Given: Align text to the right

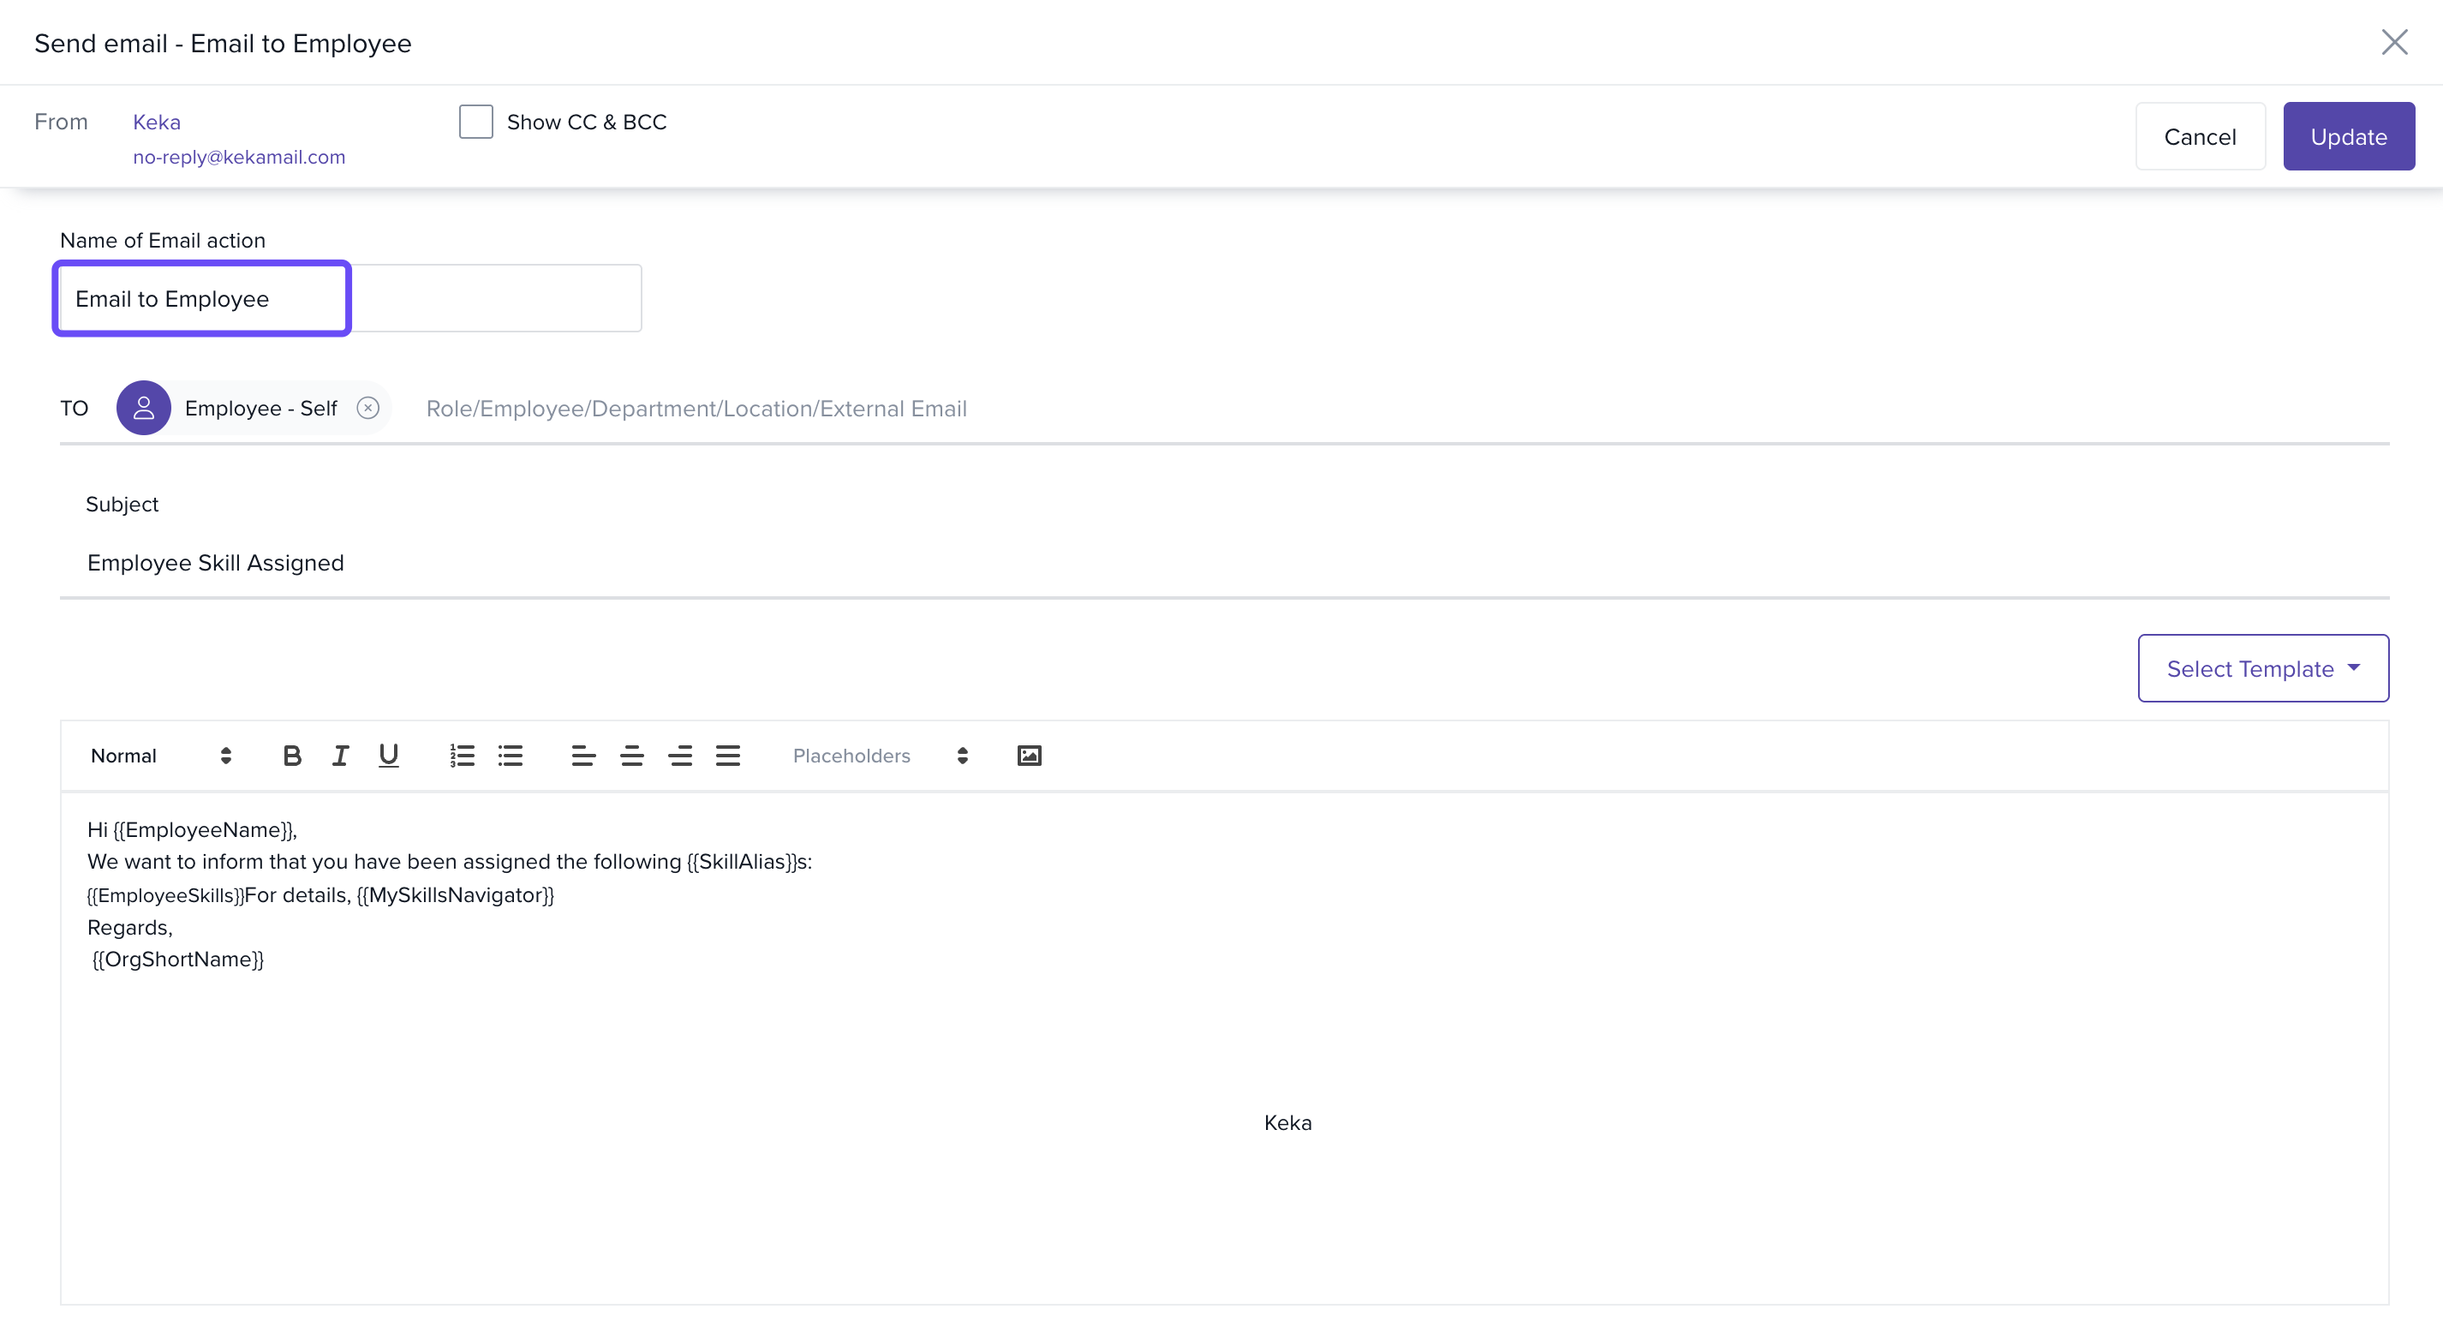Looking at the screenshot, I should click(x=680, y=756).
